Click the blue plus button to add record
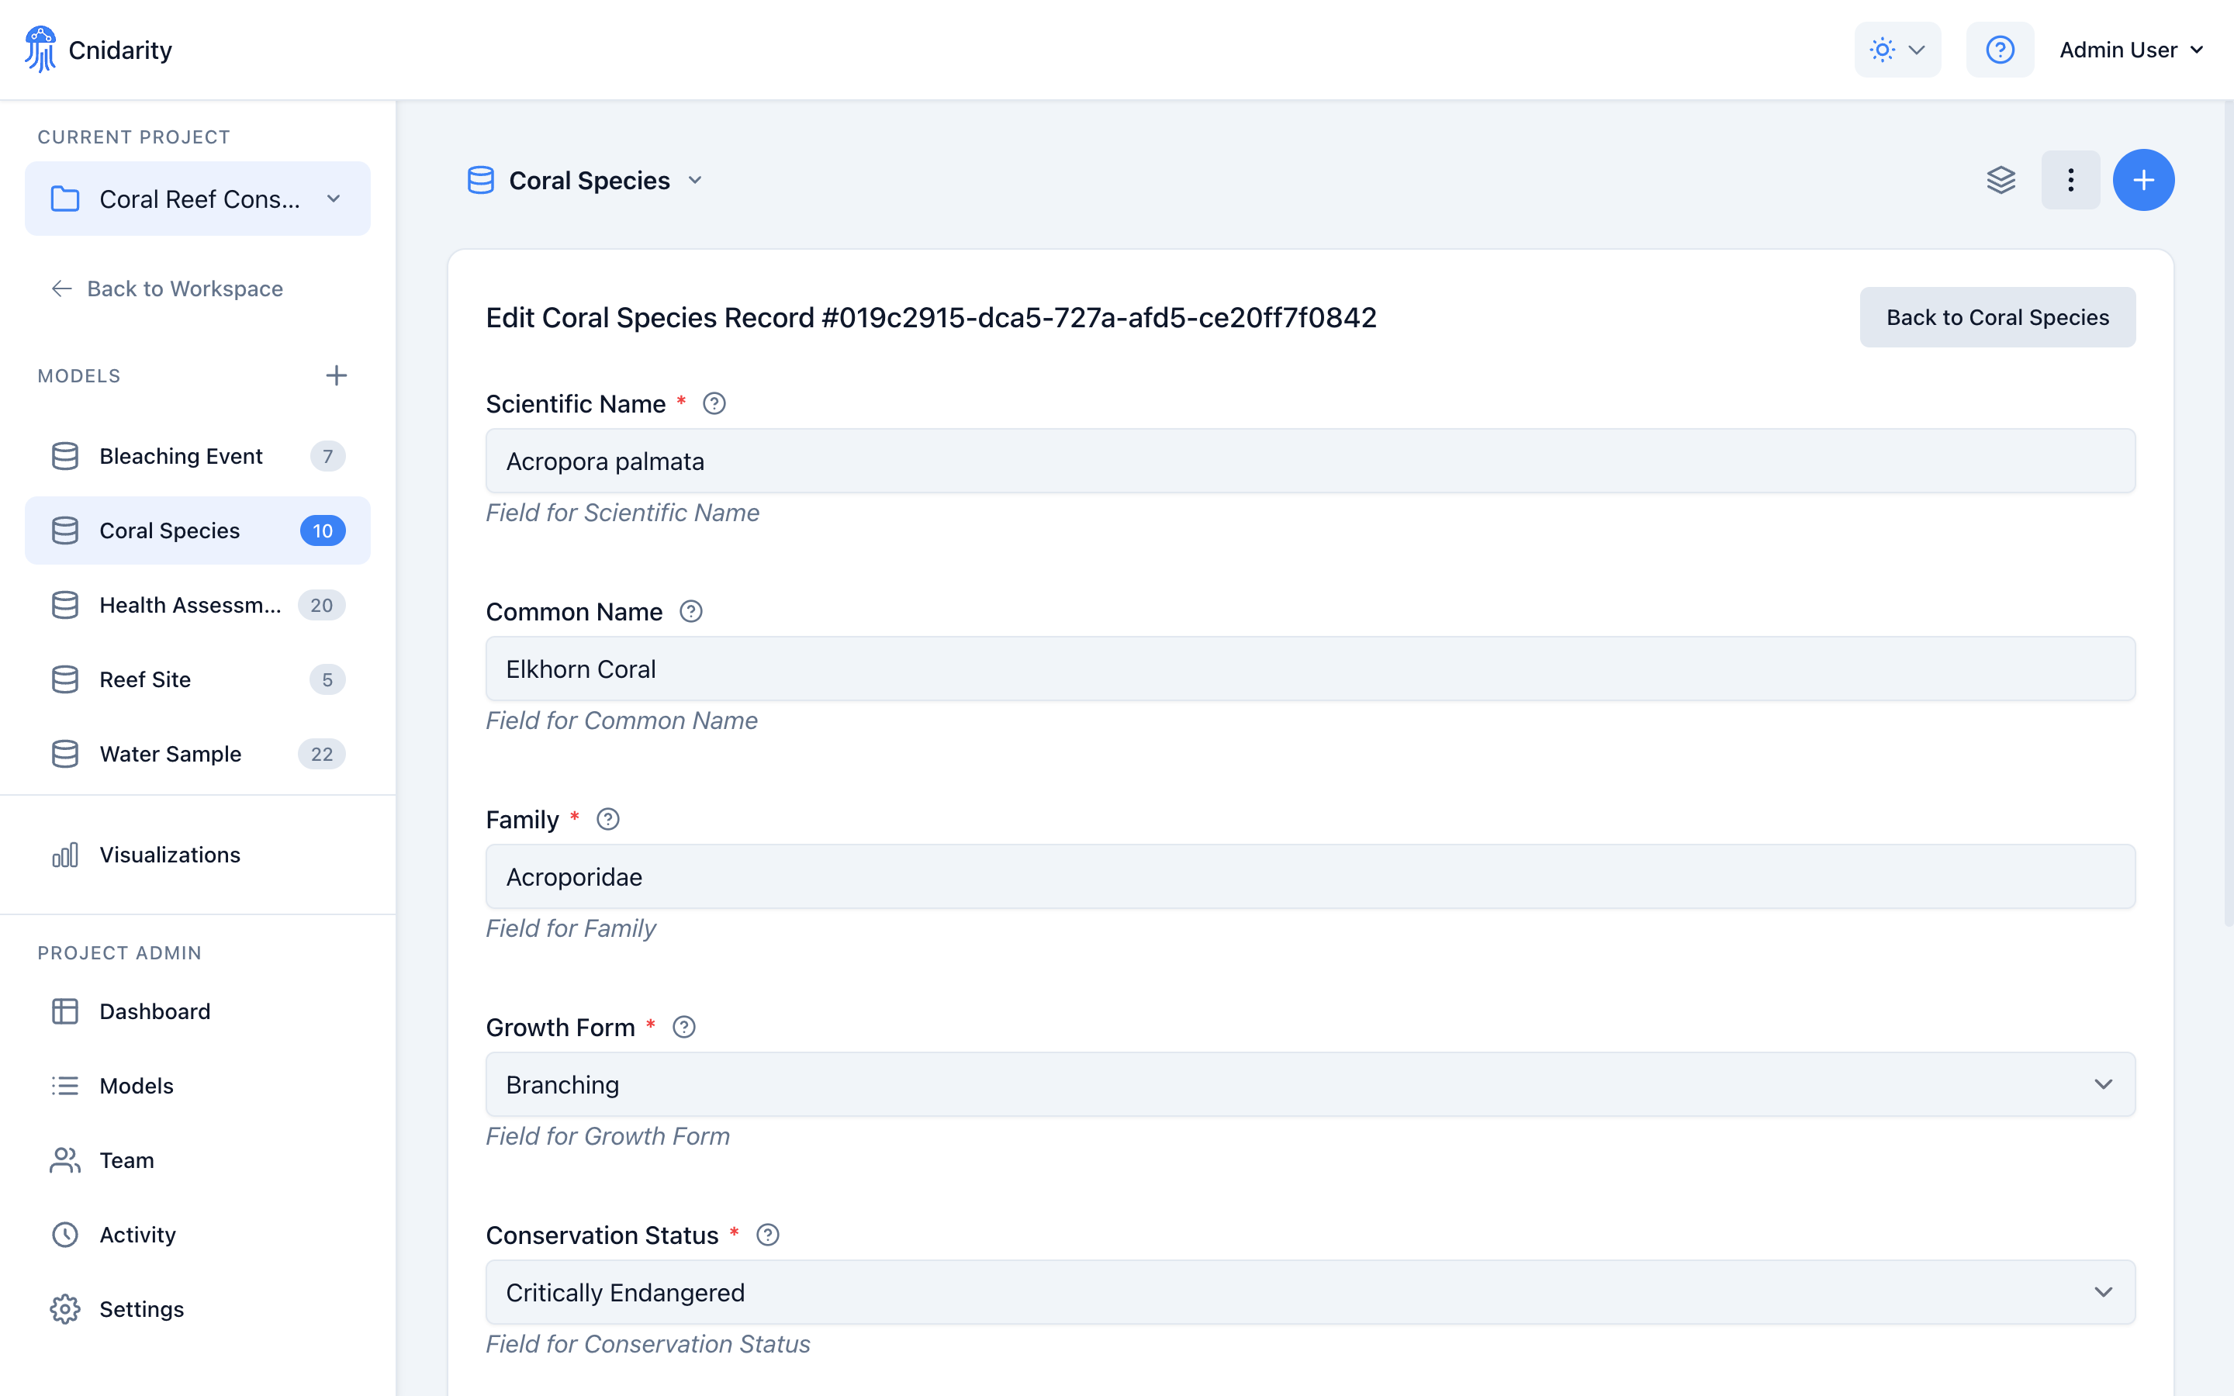2234x1396 pixels. 2143,179
